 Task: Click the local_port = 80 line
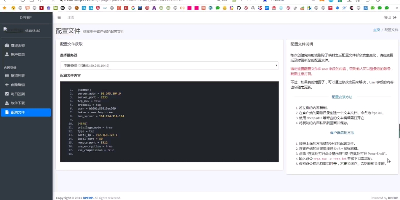pyautogui.click(x=90, y=139)
